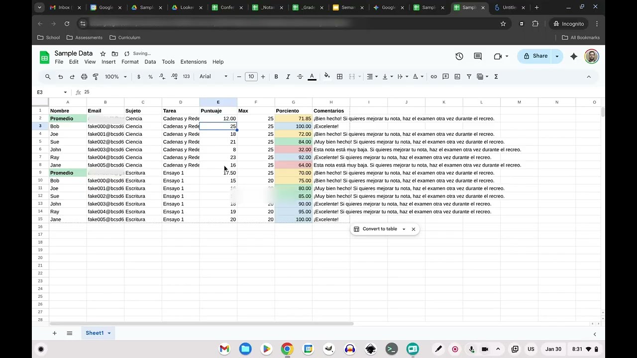
Task: Reload the page
Action: pyautogui.click(x=67, y=24)
